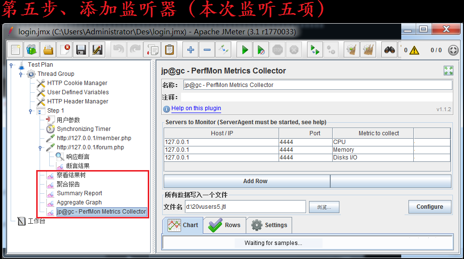Click the Search binoculars icon
464x259 pixels.
tap(390, 50)
